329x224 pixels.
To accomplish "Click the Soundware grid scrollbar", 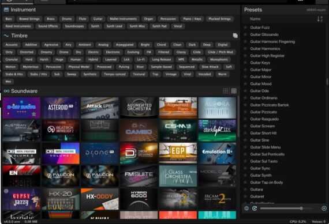I will tap(238, 116).
